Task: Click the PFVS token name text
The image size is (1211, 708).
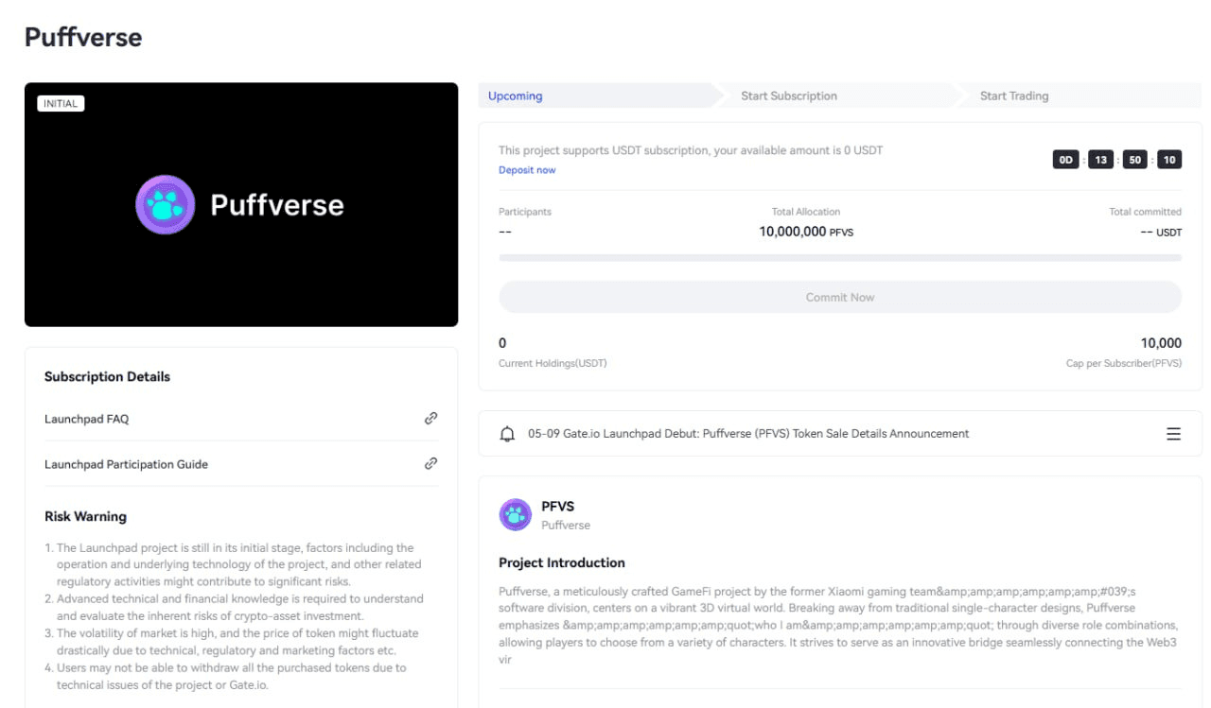Action: click(557, 507)
